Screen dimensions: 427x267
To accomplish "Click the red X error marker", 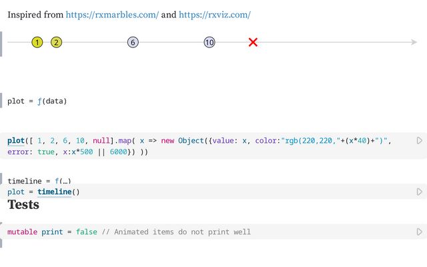I will 253,43.
